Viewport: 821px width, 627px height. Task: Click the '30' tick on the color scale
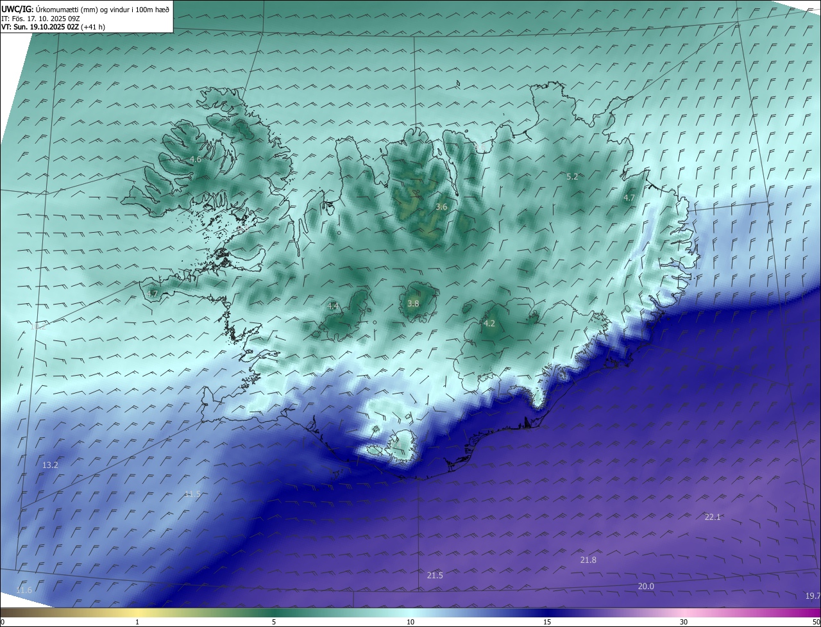684,622
